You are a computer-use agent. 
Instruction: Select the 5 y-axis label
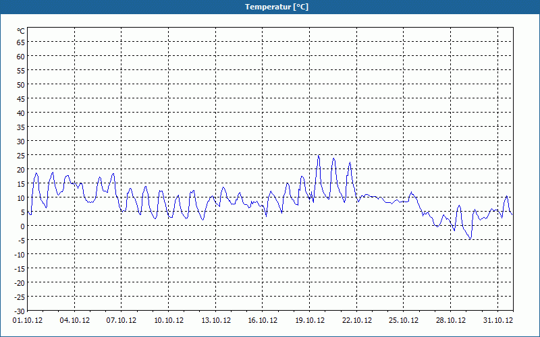tap(23, 212)
